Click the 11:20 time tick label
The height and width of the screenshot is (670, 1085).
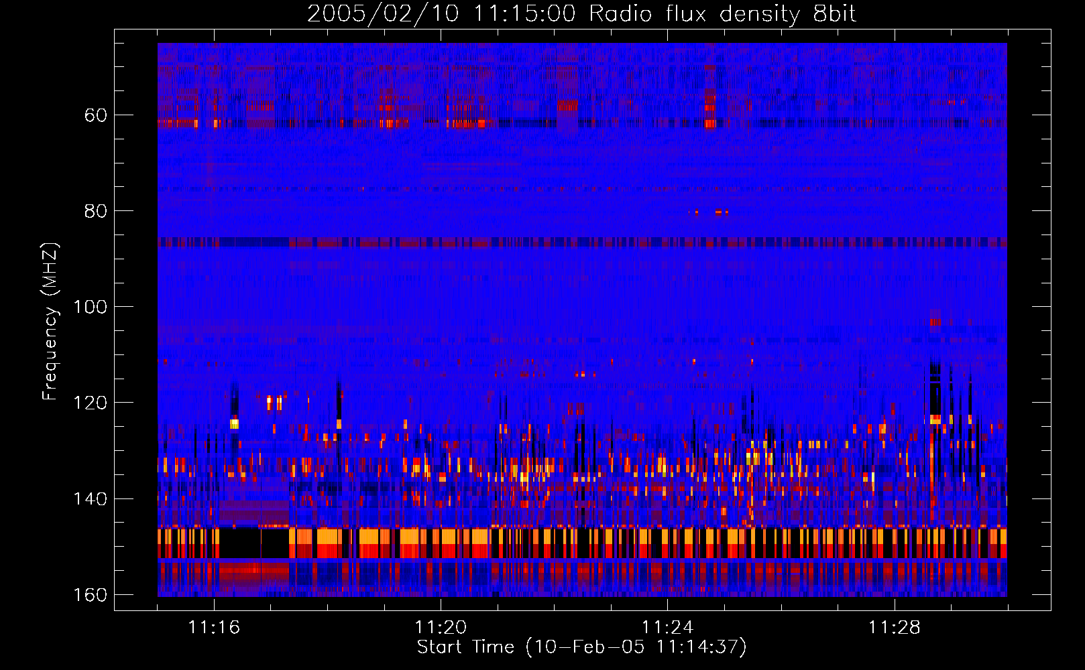441,627
